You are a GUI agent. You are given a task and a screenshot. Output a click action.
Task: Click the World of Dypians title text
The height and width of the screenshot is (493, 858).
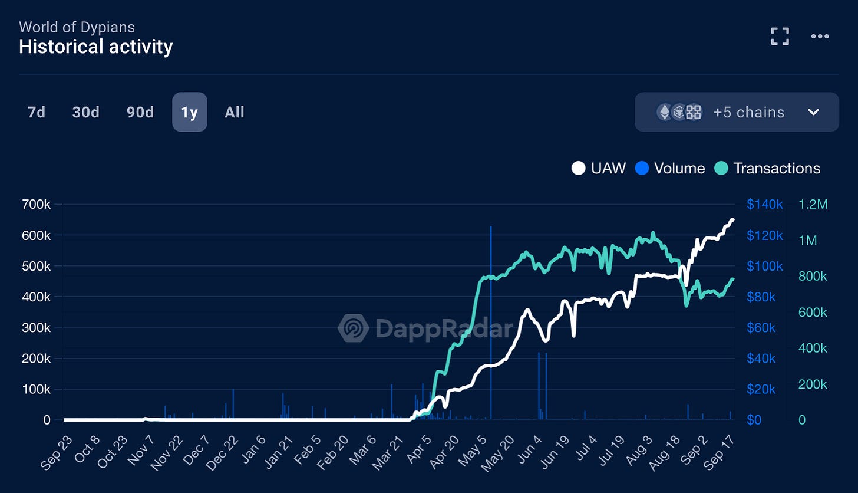(77, 27)
